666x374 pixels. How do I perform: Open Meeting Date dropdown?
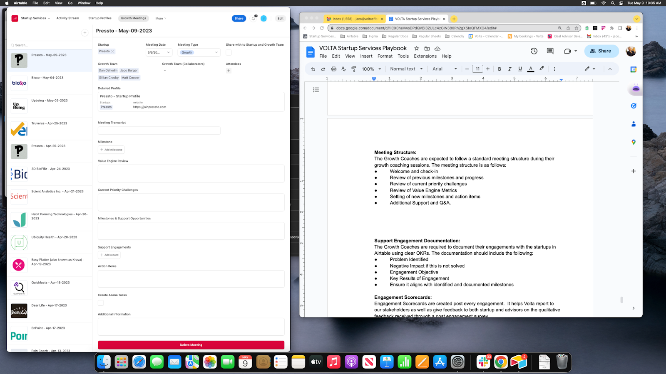[159, 52]
